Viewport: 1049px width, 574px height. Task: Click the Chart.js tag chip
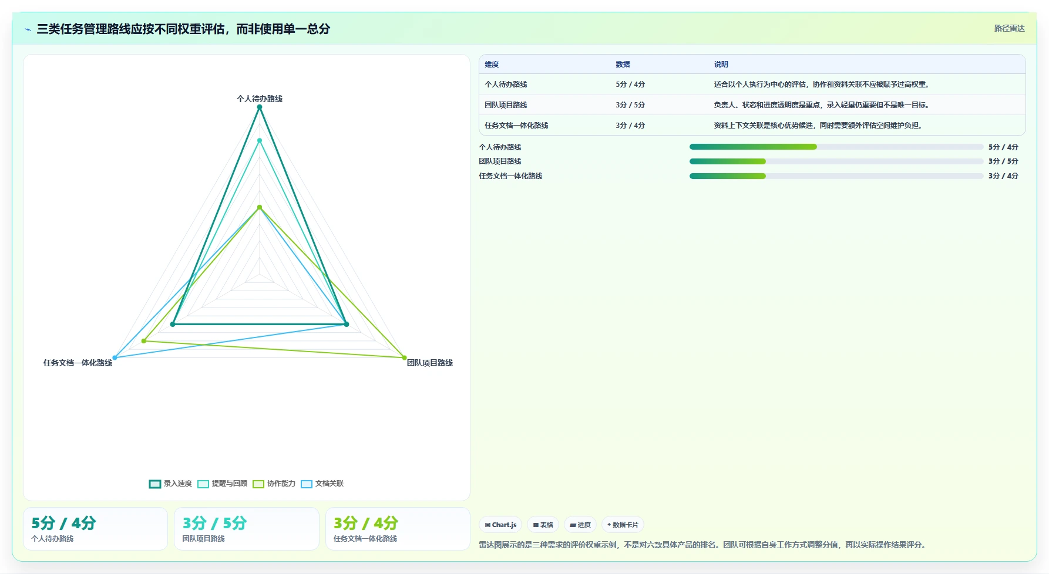pos(500,525)
